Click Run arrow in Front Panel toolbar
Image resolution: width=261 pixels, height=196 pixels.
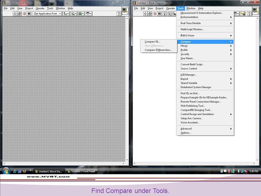point(15,14)
